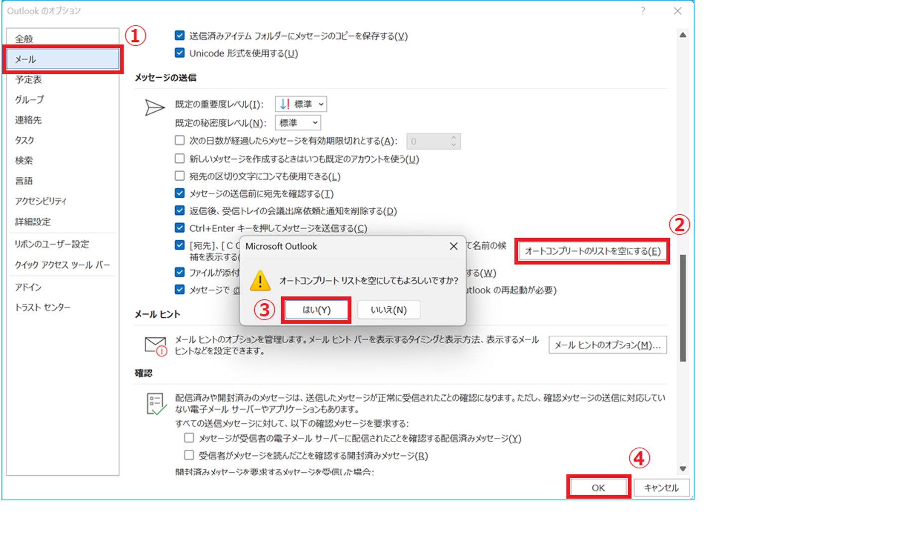Click the help question mark icon
The image size is (908, 538).
click(643, 11)
